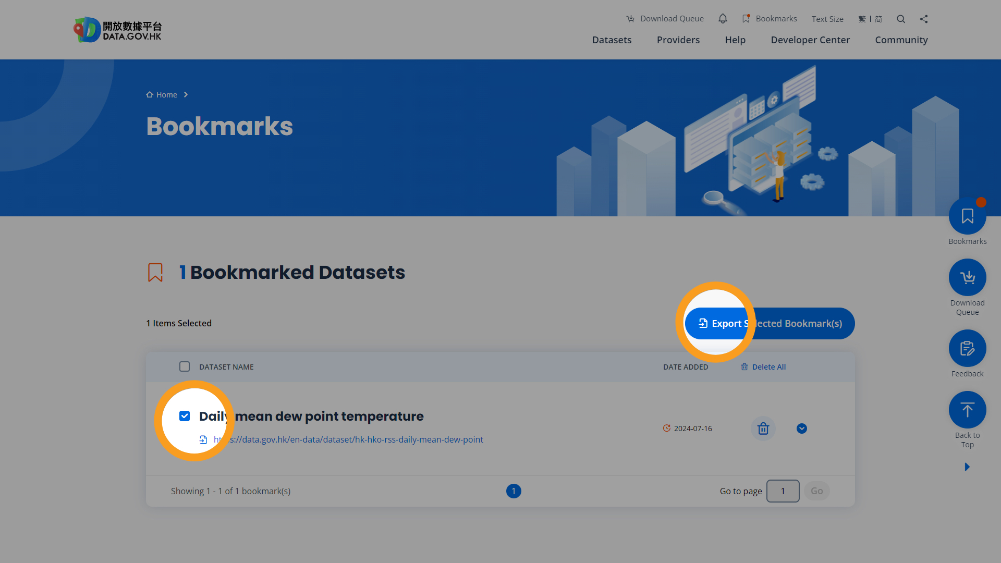Delete the dew point dataset bookmark

(763, 429)
